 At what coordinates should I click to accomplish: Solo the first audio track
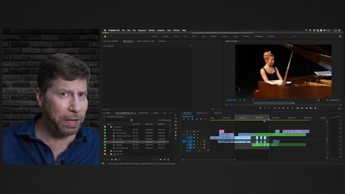pyautogui.click(x=201, y=141)
